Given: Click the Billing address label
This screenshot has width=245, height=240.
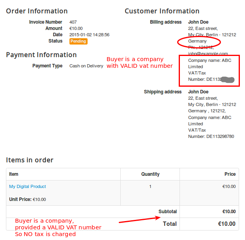Looking at the screenshot, I should point(166,22).
